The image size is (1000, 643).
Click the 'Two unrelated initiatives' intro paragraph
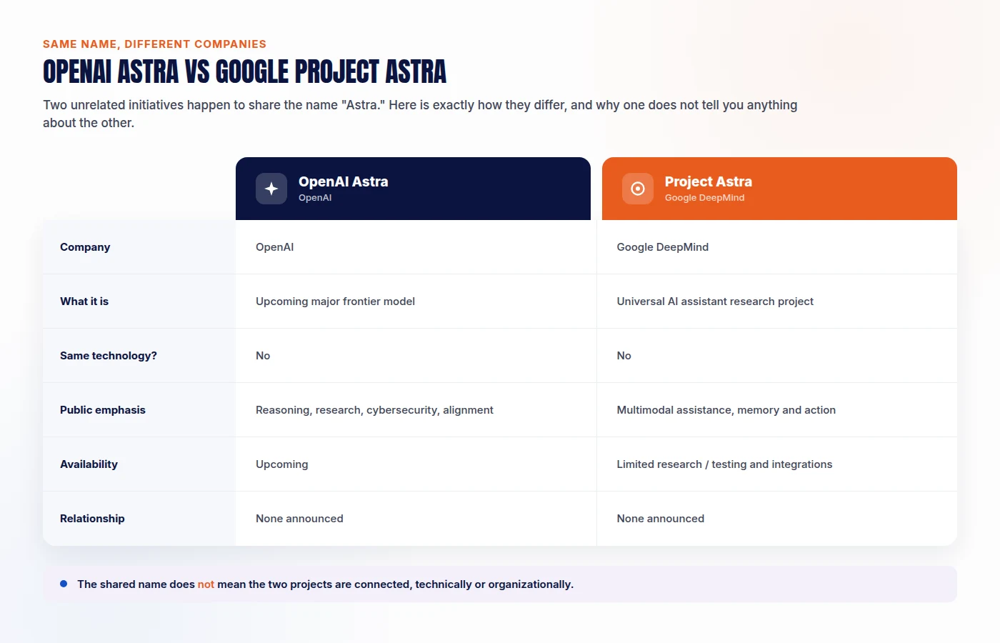pos(420,114)
